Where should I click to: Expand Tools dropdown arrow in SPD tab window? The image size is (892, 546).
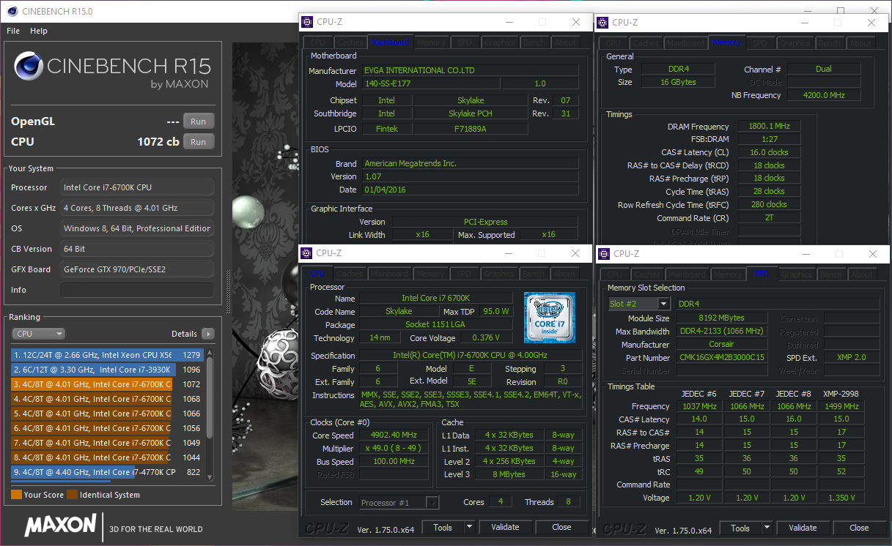pos(767,528)
